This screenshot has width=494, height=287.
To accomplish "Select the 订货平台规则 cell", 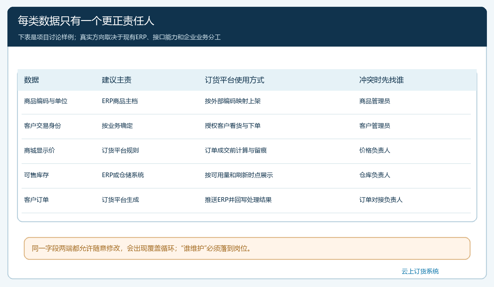I will pyautogui.click(x=120, y=150).
